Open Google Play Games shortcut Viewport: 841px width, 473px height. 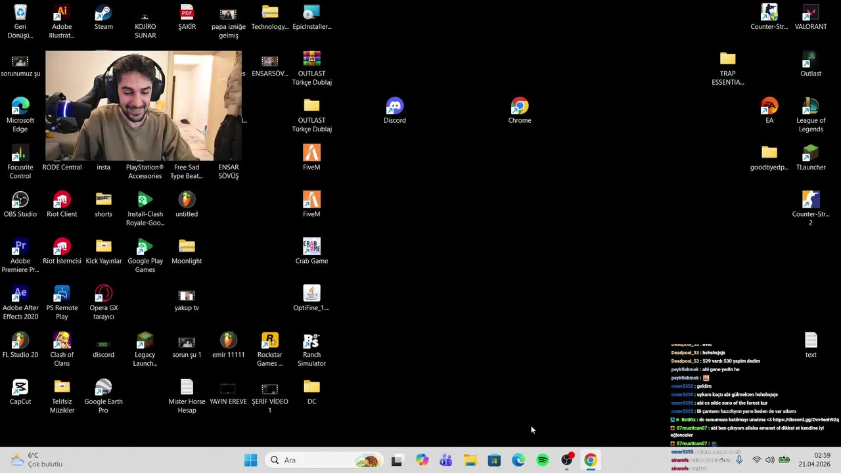(145, 256)
